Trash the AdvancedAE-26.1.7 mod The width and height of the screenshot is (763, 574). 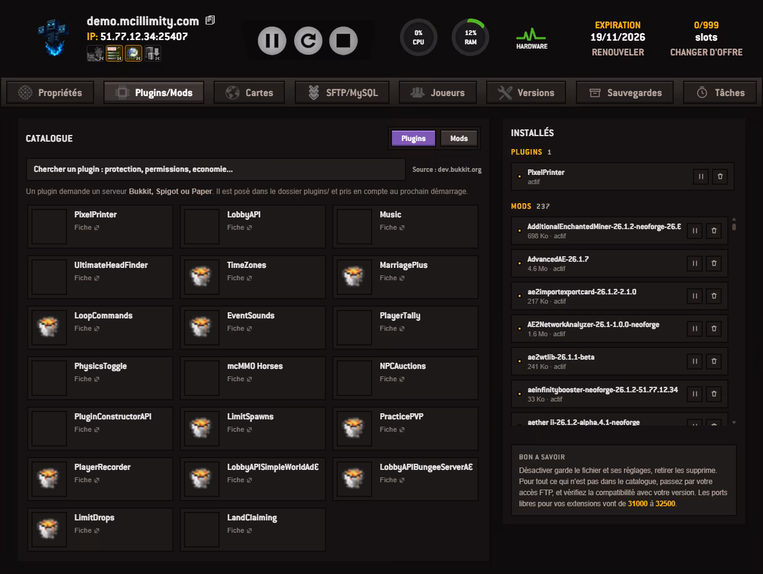(x=714, y=264)
